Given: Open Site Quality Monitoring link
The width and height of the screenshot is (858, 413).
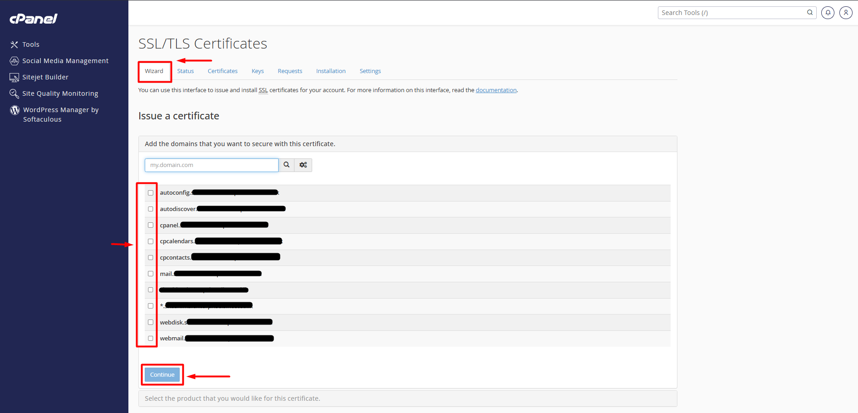Looking at the screenshot, I should (60, 93).
